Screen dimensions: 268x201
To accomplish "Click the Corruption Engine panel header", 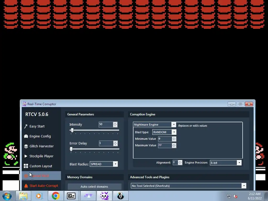I will click(x=189, y=114).
